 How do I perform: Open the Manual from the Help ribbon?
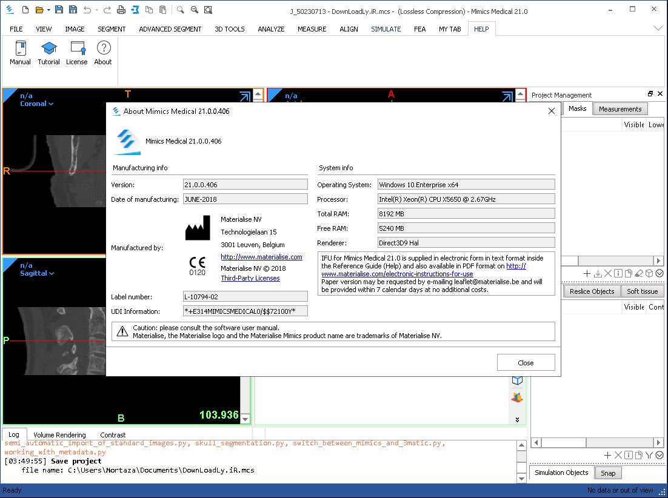point(20,53)
